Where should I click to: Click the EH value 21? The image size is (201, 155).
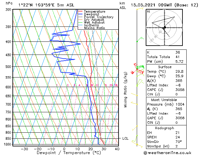point(177,133)
